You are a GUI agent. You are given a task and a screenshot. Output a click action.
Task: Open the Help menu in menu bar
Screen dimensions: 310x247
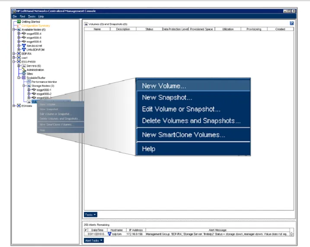click(41, 16)
